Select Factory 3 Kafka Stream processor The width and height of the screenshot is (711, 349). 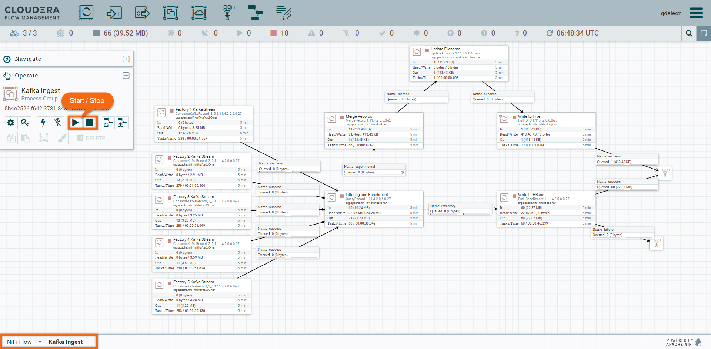coord(201,211)
